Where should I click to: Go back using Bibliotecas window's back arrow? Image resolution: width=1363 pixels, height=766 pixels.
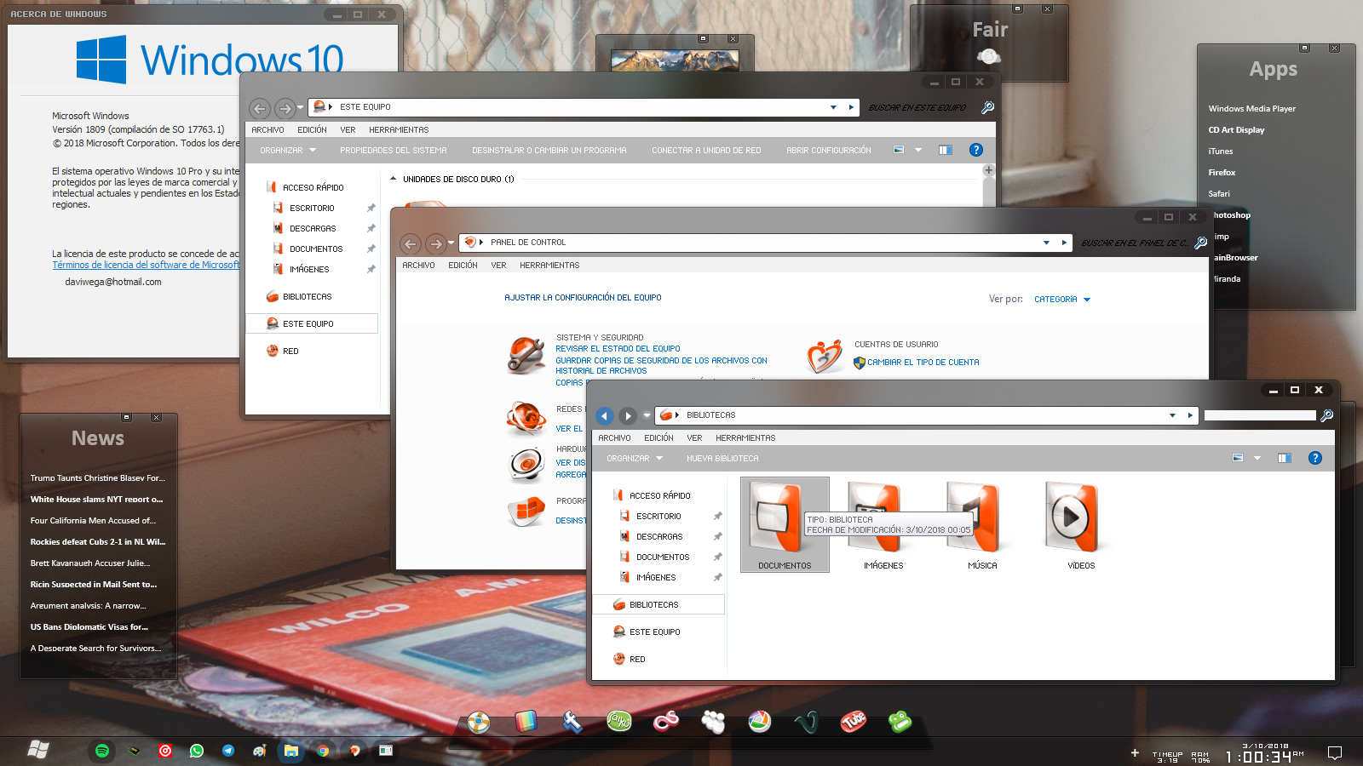coord(605,415)
